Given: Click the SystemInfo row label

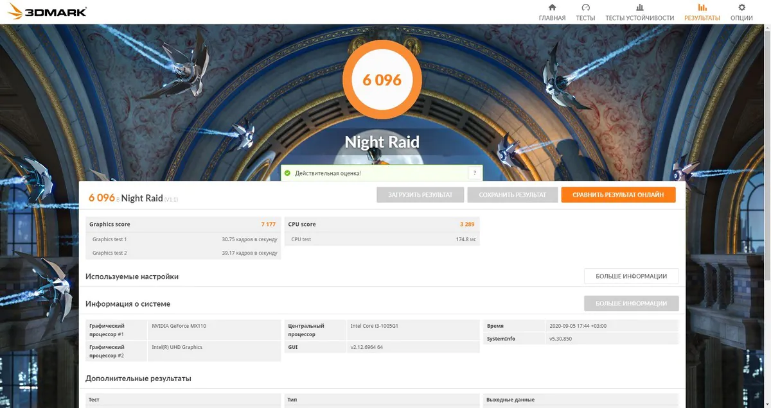Looking at the screenshot, I should coord(501,339).
